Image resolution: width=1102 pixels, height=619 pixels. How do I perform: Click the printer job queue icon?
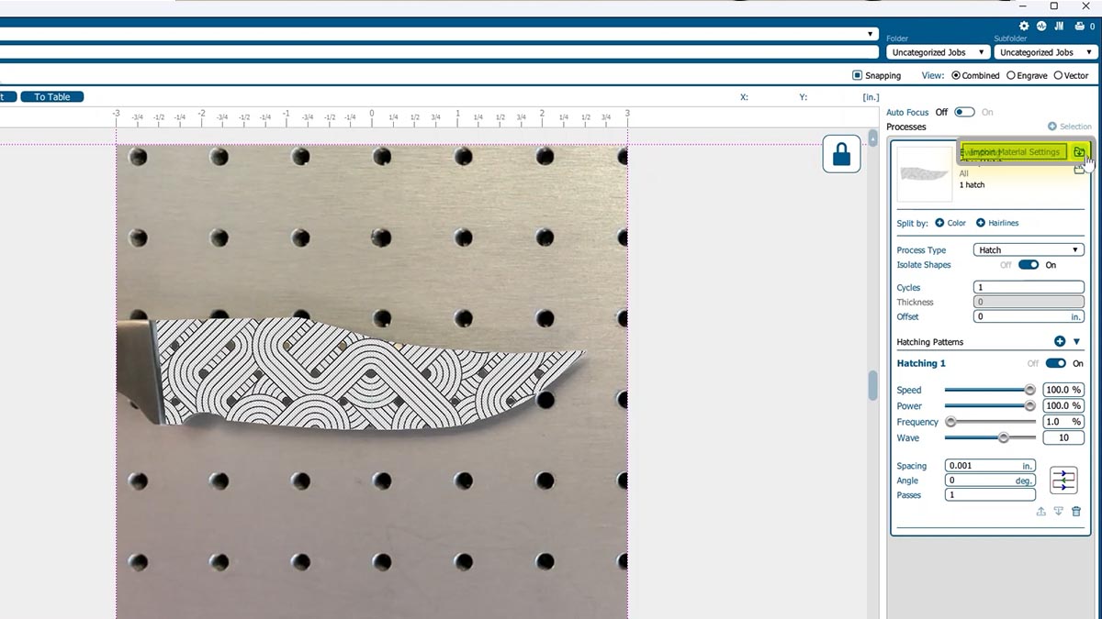[1079, 27]
